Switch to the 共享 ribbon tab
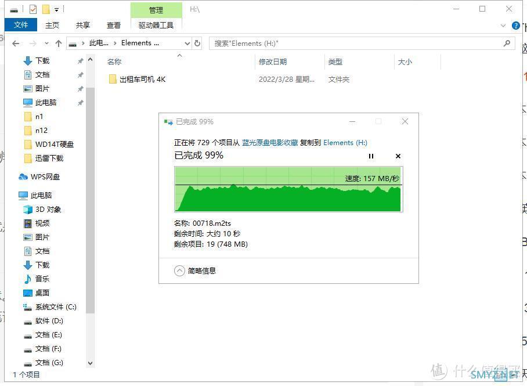Image resolution: width=527 pixels, height=386 pixels. [x=82, y=25]
